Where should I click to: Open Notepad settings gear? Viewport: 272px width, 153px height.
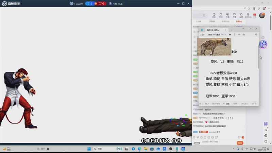point(256,35)
